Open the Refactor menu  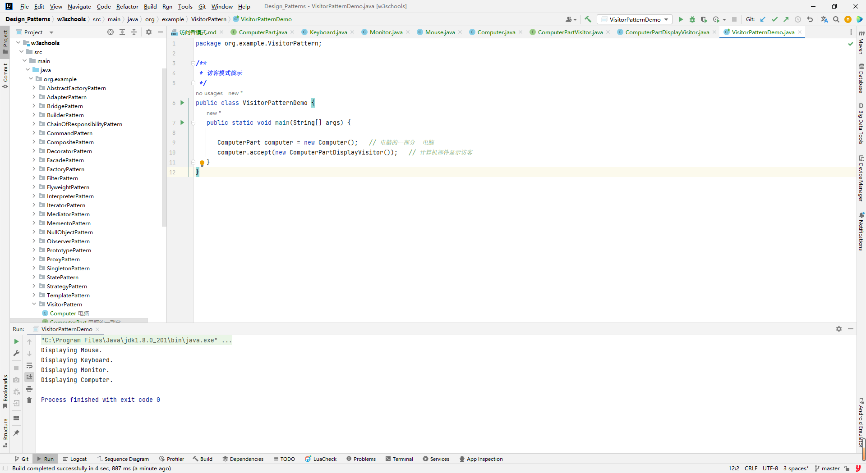[x=127, y=6]
